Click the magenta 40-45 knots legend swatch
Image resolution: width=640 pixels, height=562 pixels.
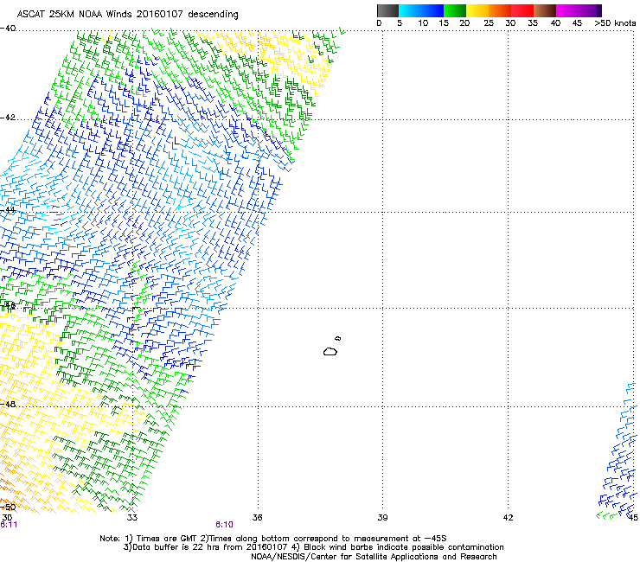[x=567, y=10]
